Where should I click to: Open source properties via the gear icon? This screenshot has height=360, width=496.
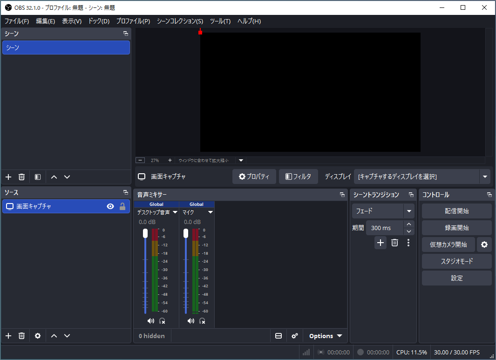[x=38, y=335]
